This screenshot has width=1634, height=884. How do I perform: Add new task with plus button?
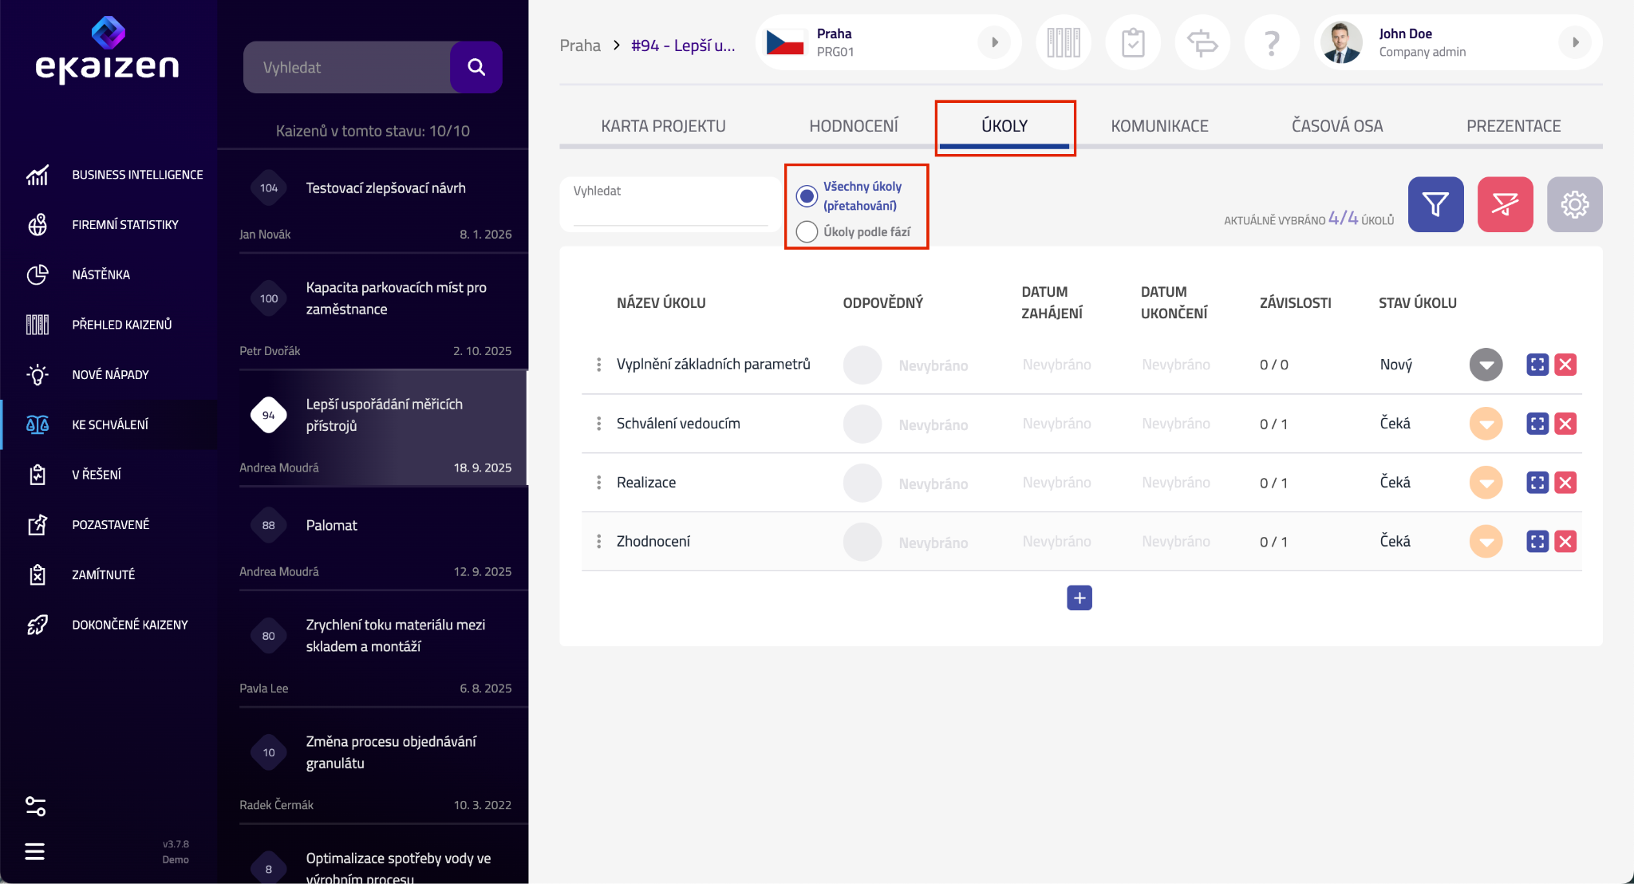tap(1079, 598)
